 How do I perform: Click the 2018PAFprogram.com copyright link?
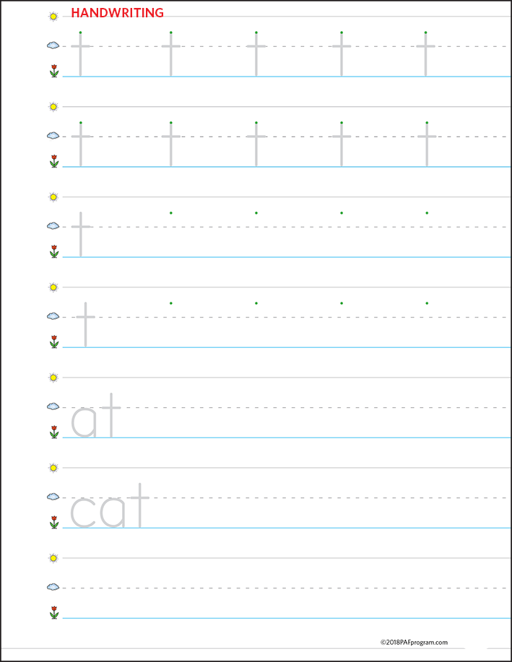414,643
